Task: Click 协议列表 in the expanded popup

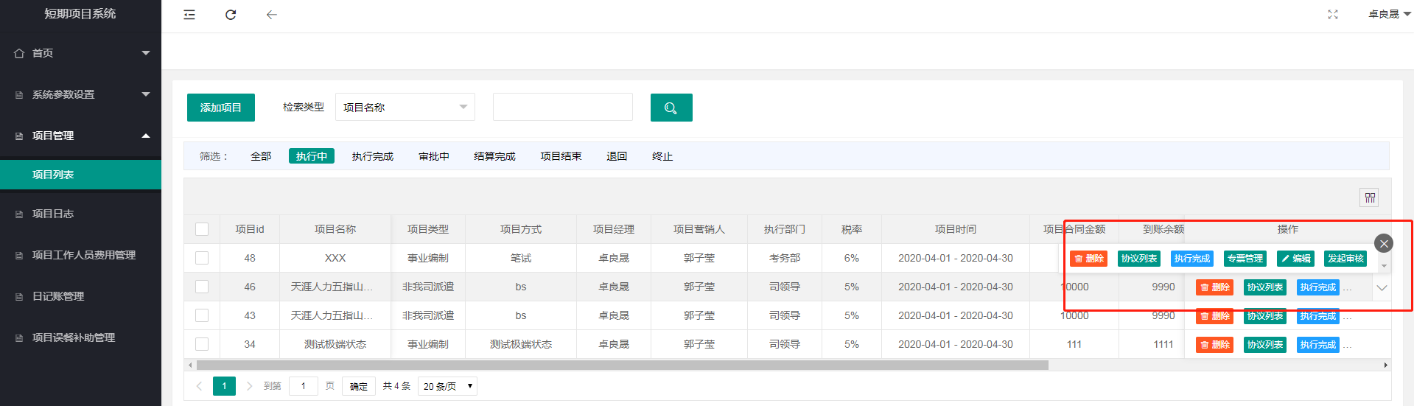Action: pyautogui.click(x=1139, y=259)
